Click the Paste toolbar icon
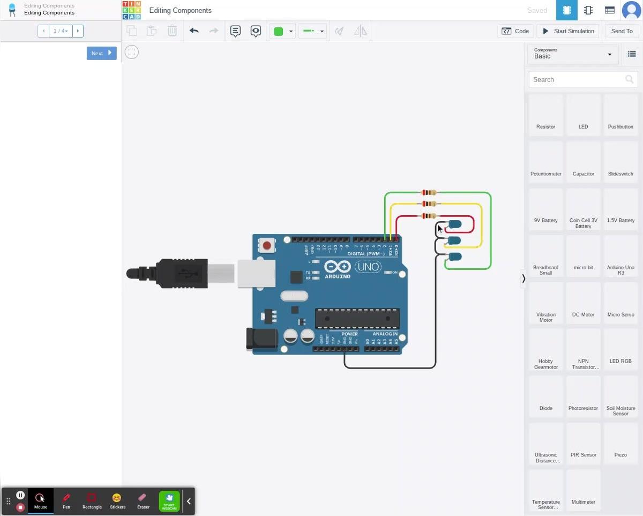This screenshot has width=643, height=516. coord(152,31)
